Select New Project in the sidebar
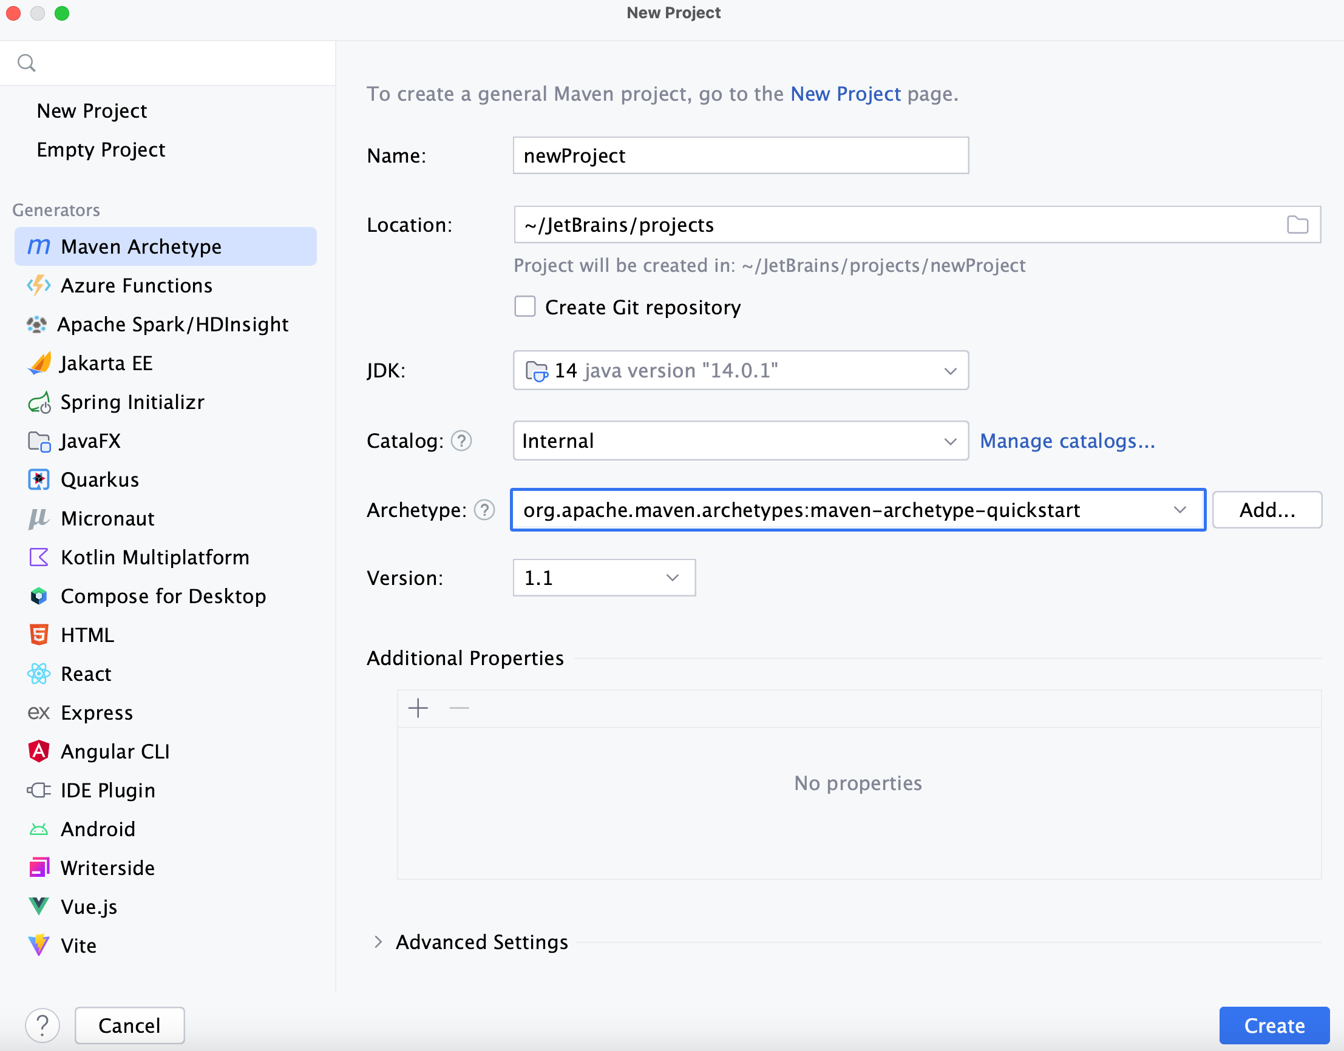Screen dimensions: 1344x1051 coord(92,111)
